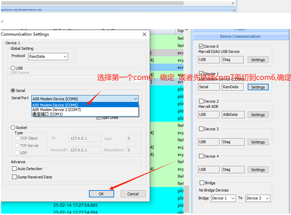Check the Device 2 checkbox

(201, 101)
